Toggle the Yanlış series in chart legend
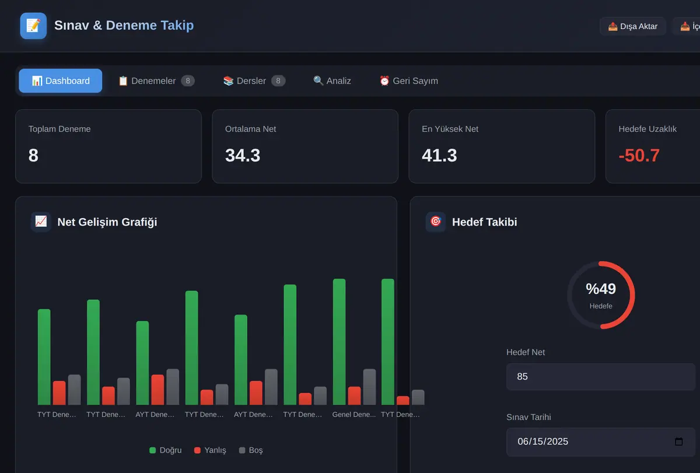Viewport: 700px width, 473px height. (210, 450)
